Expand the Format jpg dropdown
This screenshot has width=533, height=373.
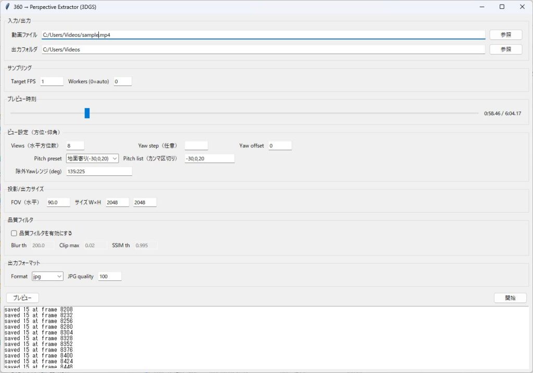point(47,276)
